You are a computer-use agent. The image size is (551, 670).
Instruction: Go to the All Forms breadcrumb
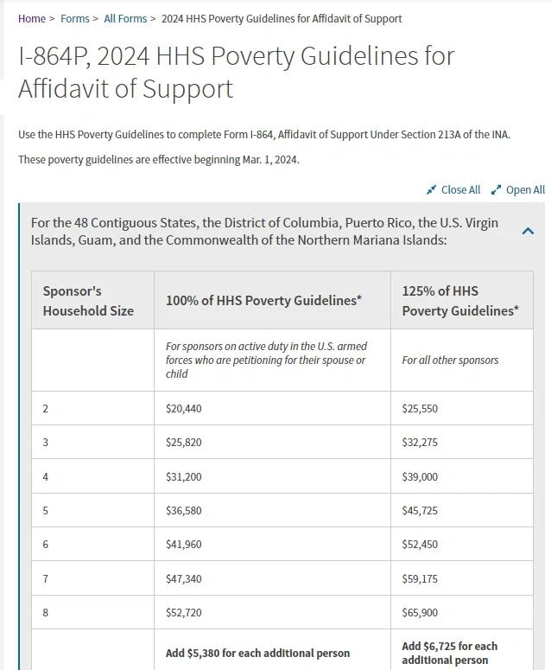tap(125, 18)
